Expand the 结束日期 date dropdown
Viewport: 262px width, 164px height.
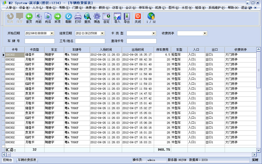tap(103, 33)
